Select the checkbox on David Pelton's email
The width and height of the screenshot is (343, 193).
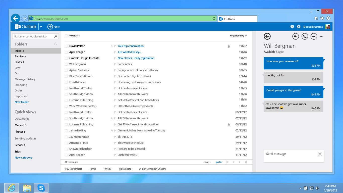(66, 46)
